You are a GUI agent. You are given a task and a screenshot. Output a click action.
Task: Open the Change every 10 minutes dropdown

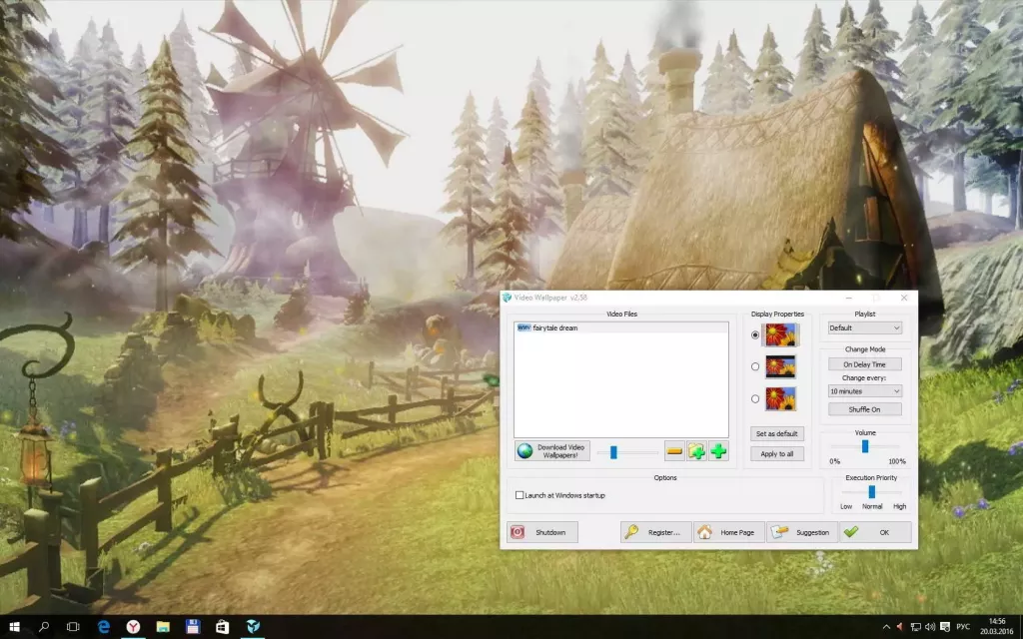[864, 391]
